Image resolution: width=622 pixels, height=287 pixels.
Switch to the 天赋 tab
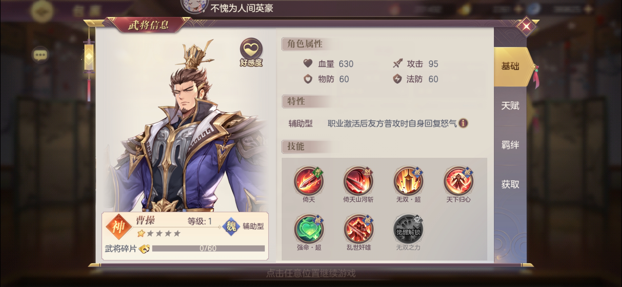point(510,106)
